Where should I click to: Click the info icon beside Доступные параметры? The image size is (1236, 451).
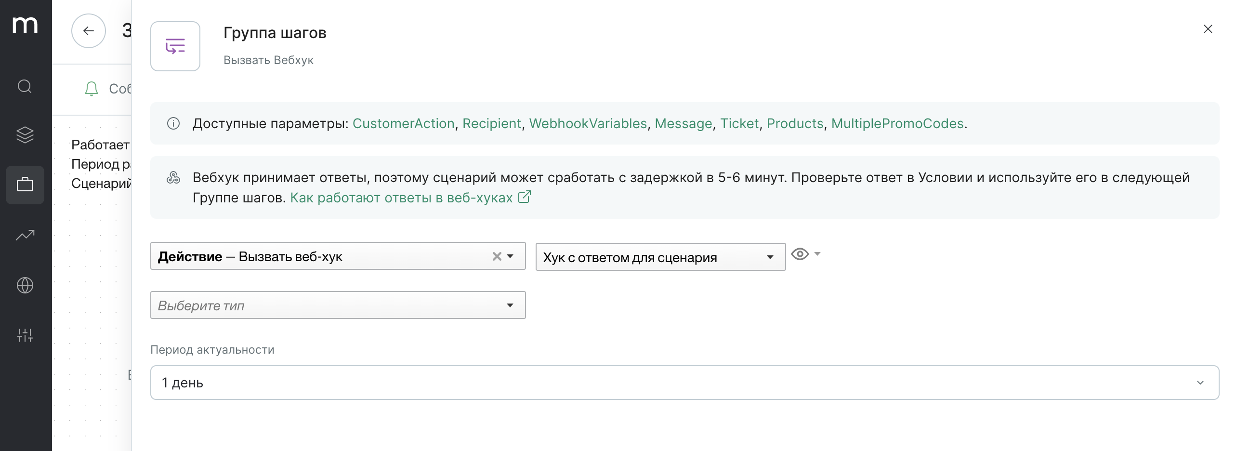coord(173,124)
